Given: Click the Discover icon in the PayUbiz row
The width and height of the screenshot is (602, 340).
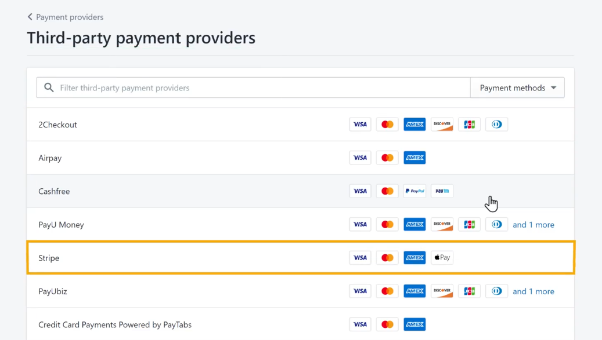Looking at the screenshot, I should 442,291.
